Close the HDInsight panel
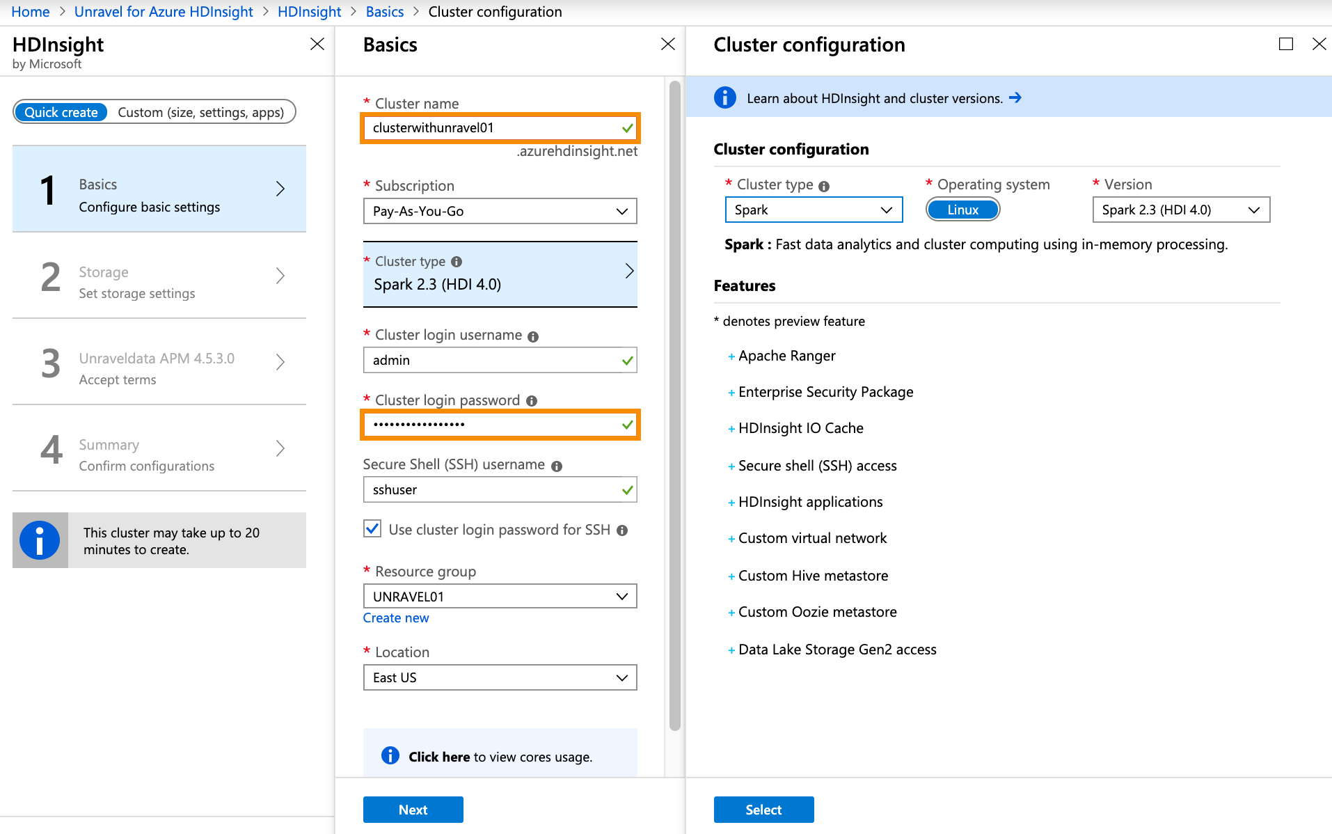The image size is (1332, 834). point(317,44)
